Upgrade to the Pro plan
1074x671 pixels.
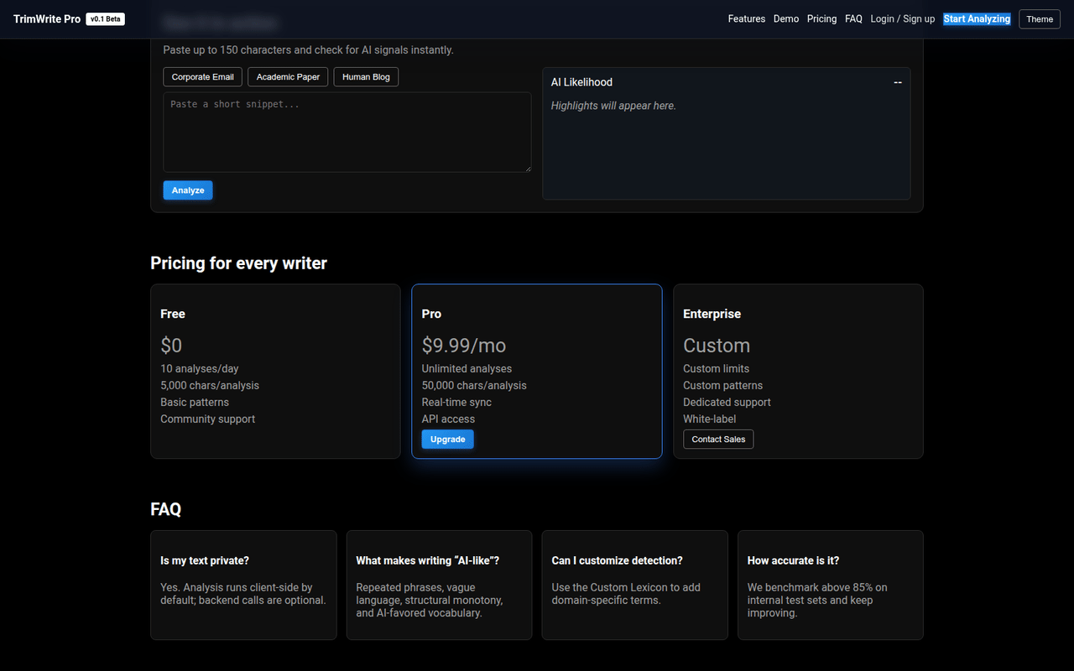click(x=447, y=440)
